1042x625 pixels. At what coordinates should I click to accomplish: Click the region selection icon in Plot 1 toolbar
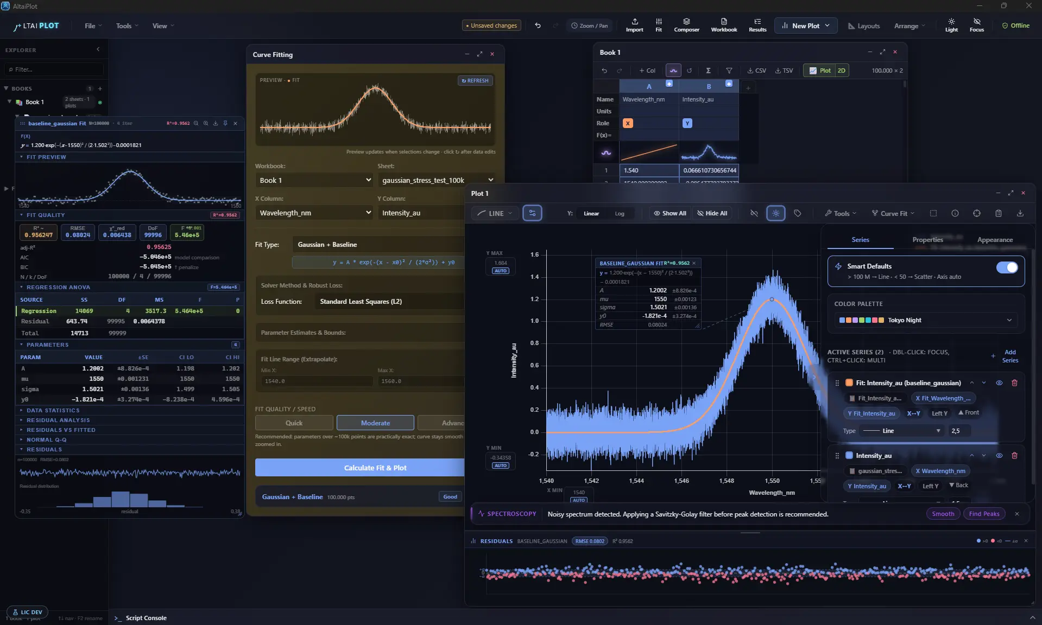tap(933, 213)
